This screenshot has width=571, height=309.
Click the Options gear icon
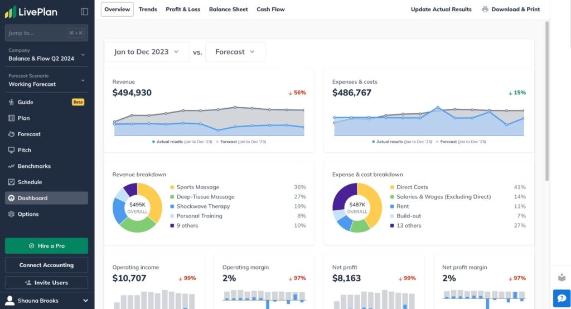tap(12, 214)
